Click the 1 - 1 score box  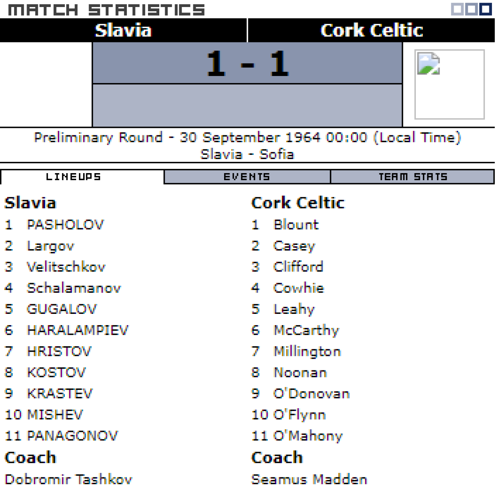(x=247, y=63)
